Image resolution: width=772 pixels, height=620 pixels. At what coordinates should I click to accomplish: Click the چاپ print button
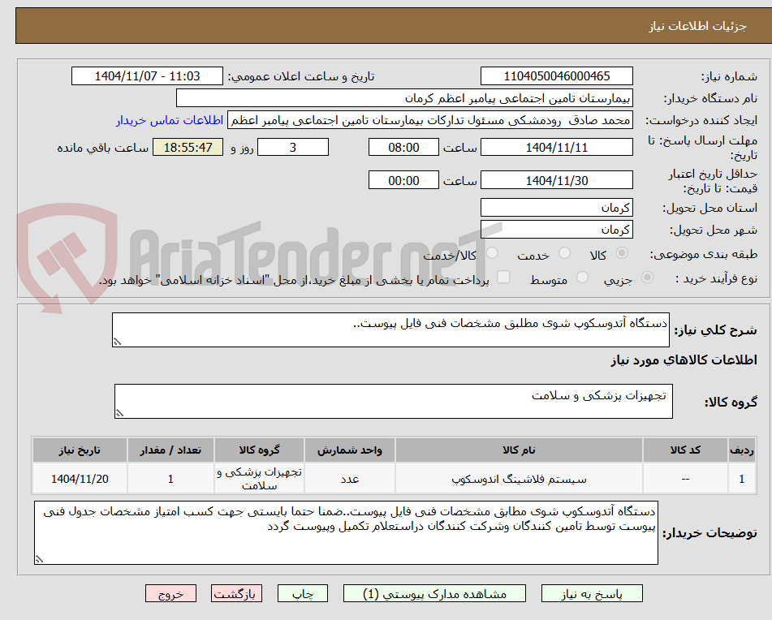302,593
